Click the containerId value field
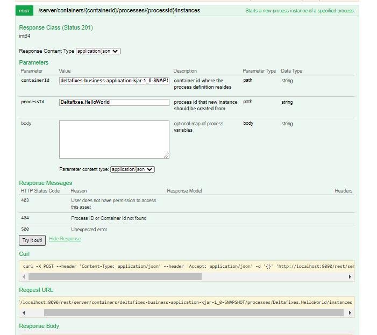This screenshot has height=335, width=377. pyautogui.click(x=114, y=81)
